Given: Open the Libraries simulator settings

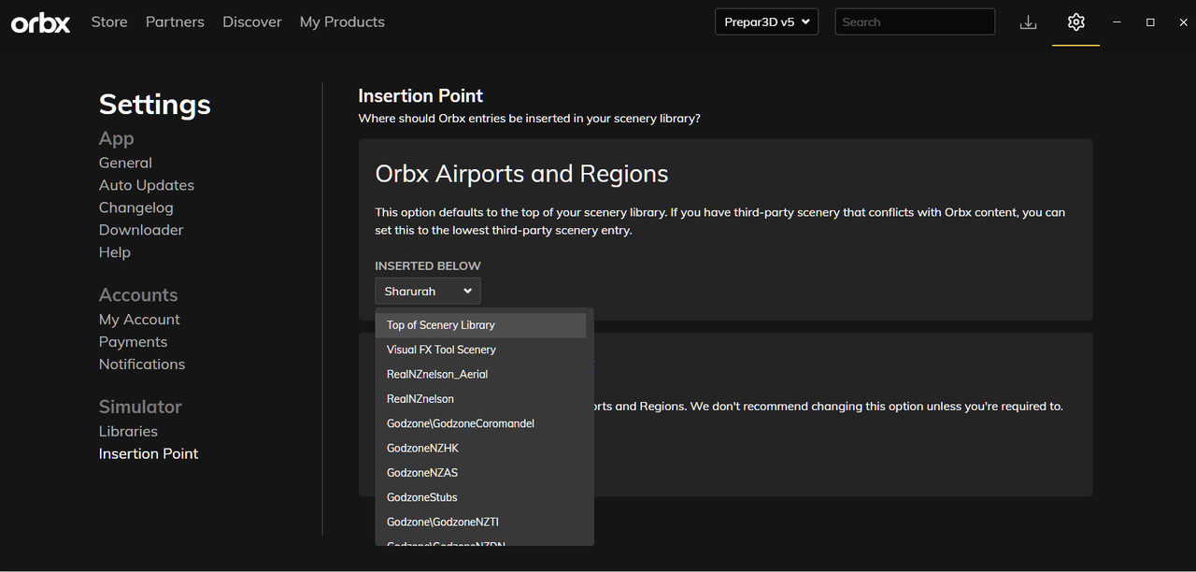Looking at the screenshot, I should tap(128, 431).
